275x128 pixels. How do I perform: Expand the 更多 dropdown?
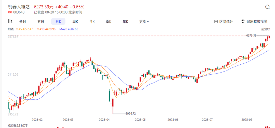click(x=144, y=22)
